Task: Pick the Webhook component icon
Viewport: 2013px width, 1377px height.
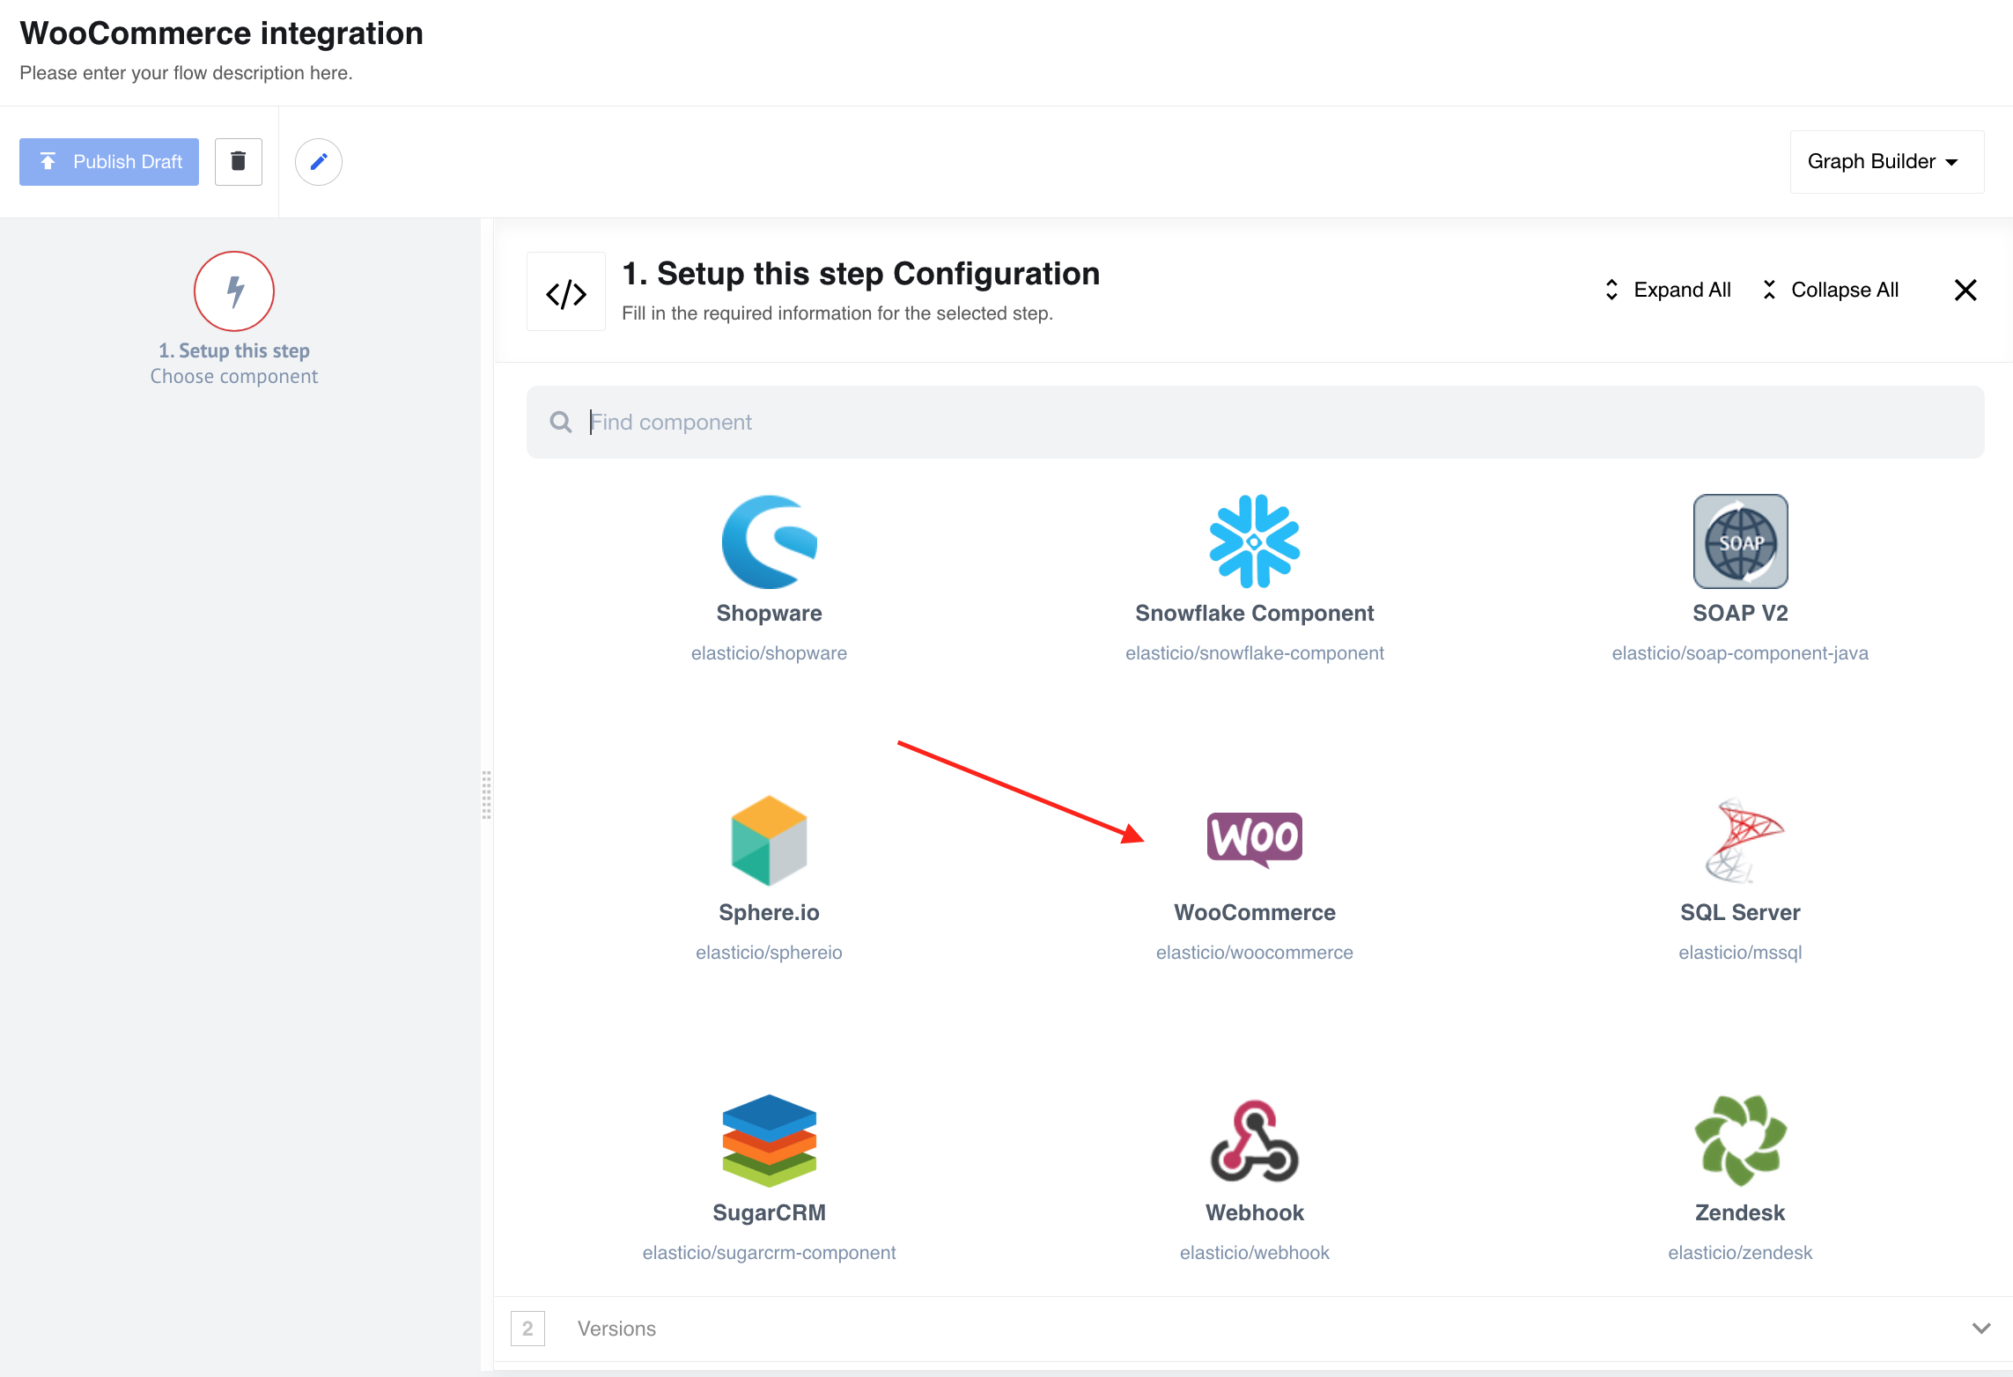Action: pos(1254,1140)
